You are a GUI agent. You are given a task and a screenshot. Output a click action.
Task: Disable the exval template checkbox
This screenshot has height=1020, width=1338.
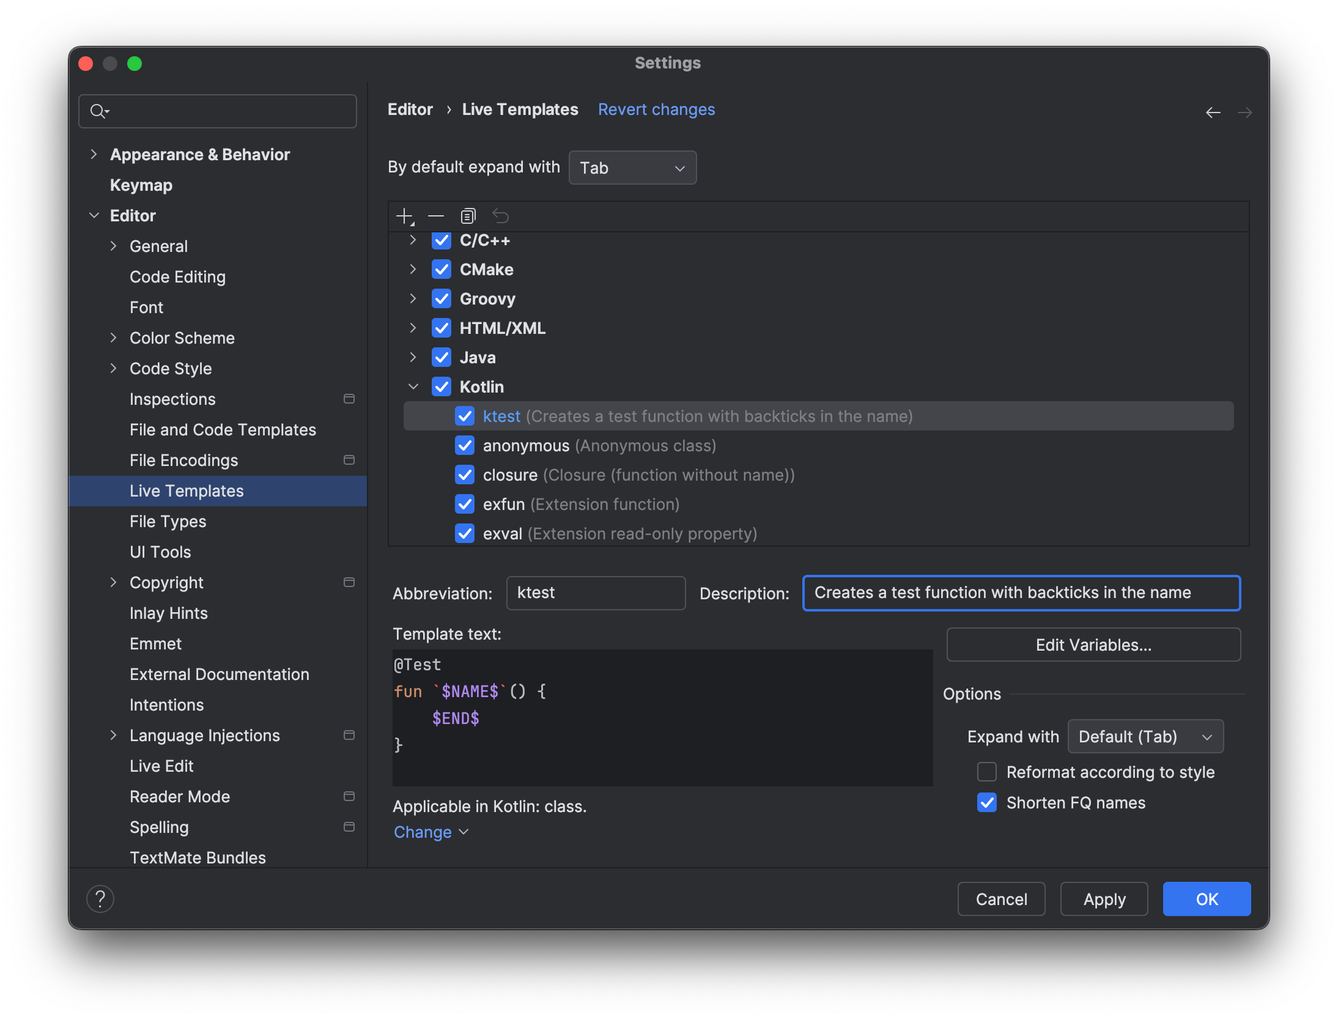coord(465,533)
